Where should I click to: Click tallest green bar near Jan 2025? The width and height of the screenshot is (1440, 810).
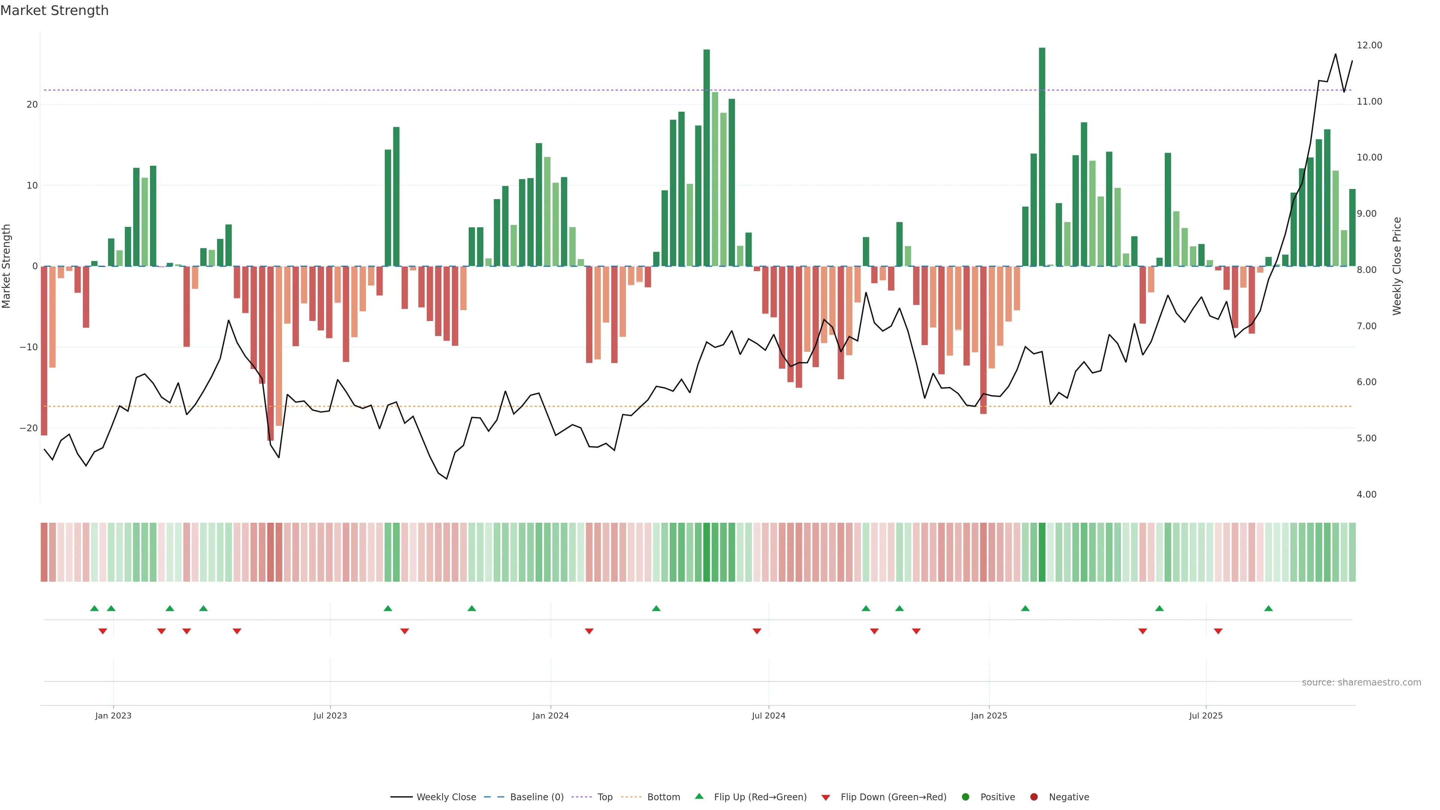(1042, 156)
